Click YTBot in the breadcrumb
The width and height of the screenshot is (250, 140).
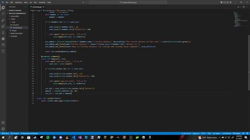tap(33, 10)
